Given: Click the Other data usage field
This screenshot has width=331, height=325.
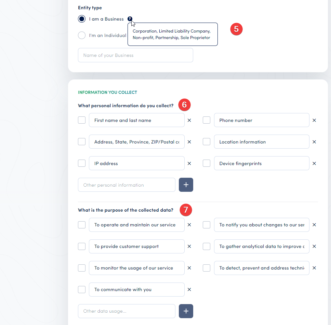Looking at the screenshot, I should (127, 311).
